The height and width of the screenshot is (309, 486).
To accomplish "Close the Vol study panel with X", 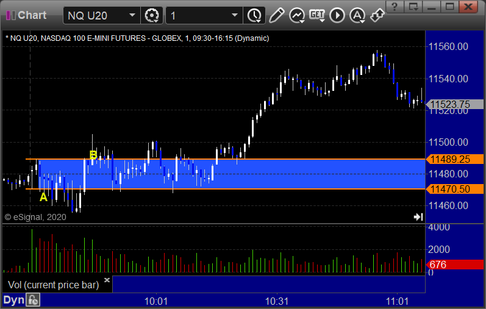I will [x=107, y=280].
